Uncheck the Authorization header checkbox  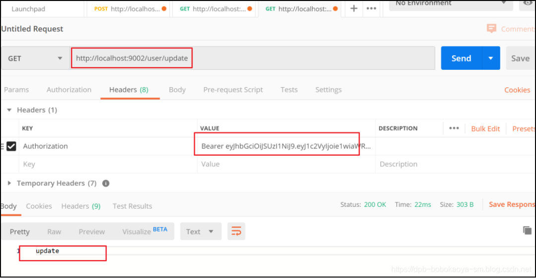tap(11, 146)
